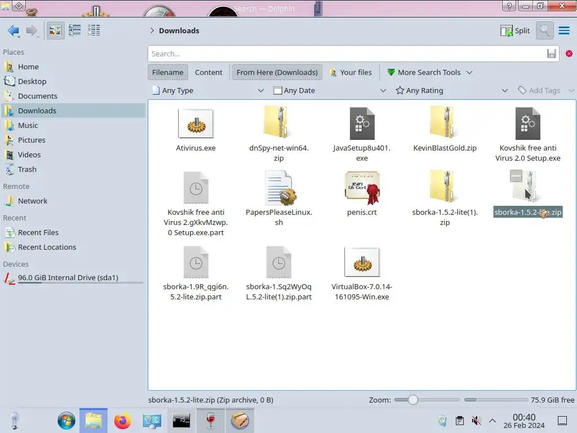Select Kovshik Setup.exe.part partial file icon
The width and height of the screenshot is (577, 433).
coord(196,188)
